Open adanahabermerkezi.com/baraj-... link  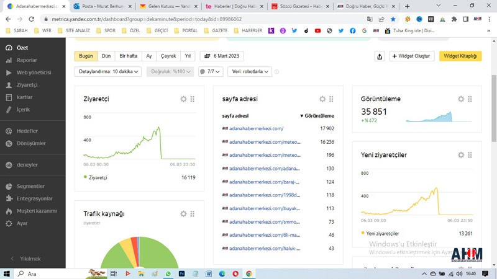click(265, 182)
